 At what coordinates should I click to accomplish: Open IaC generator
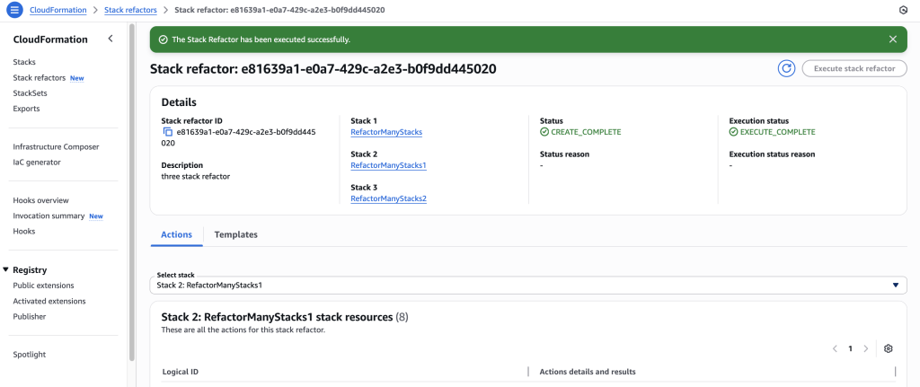(x=36, y=162)
